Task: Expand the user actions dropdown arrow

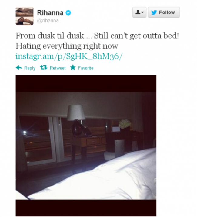Action: pyautogui.click(x=143, y=12)
